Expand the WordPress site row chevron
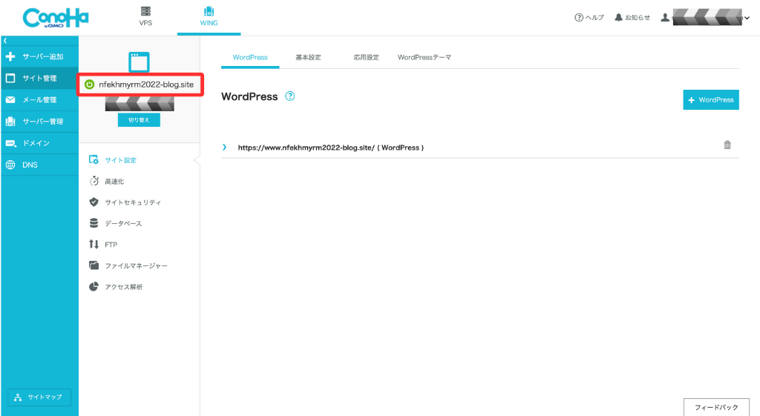The image size is (760, 416). point(224,148)
